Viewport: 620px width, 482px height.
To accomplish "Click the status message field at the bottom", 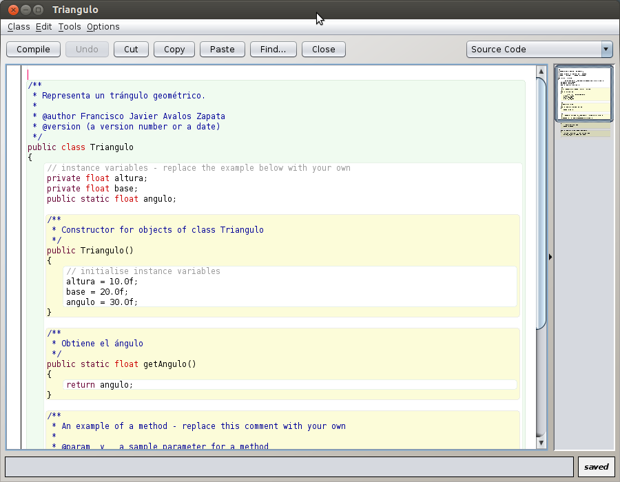I will pos(289,467).
